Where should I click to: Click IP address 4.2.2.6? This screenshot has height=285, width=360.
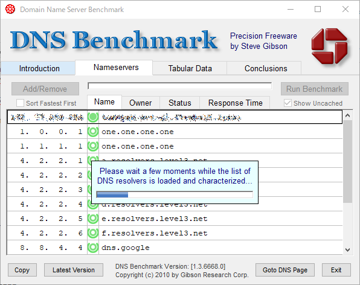pyautogui.click(x=51, y=233)
